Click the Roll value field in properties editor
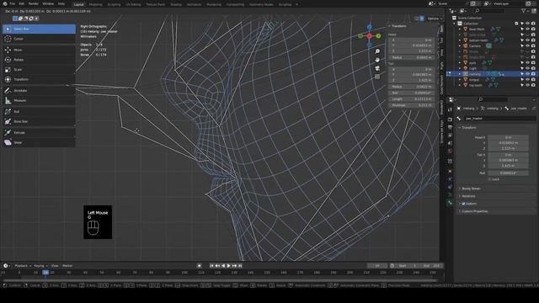The height and width of the screenshot is (303, 539). coord(508,173)
